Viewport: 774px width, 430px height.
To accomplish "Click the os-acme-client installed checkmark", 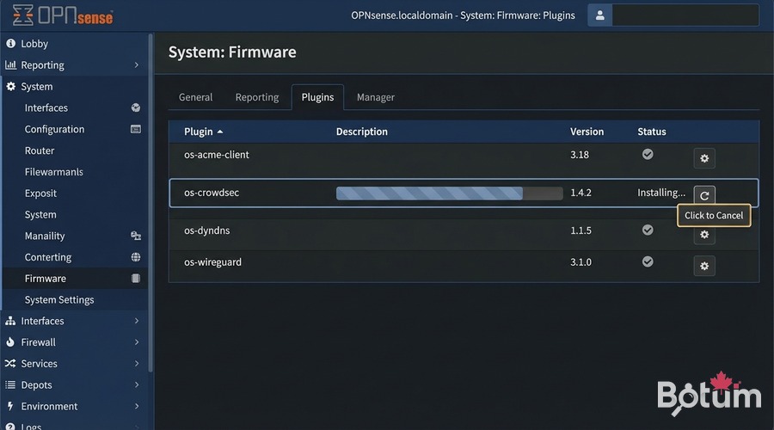I will tap(648, 154).
